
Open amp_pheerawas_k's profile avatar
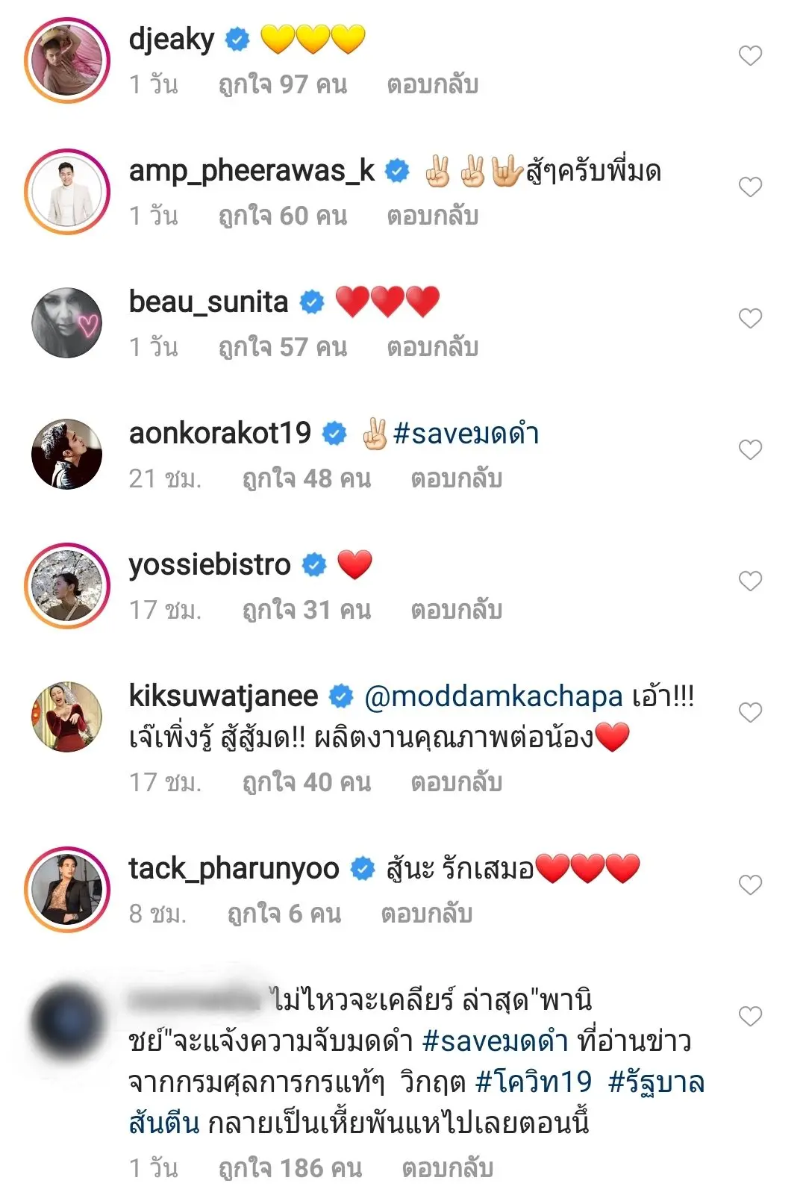click(67, 192)
